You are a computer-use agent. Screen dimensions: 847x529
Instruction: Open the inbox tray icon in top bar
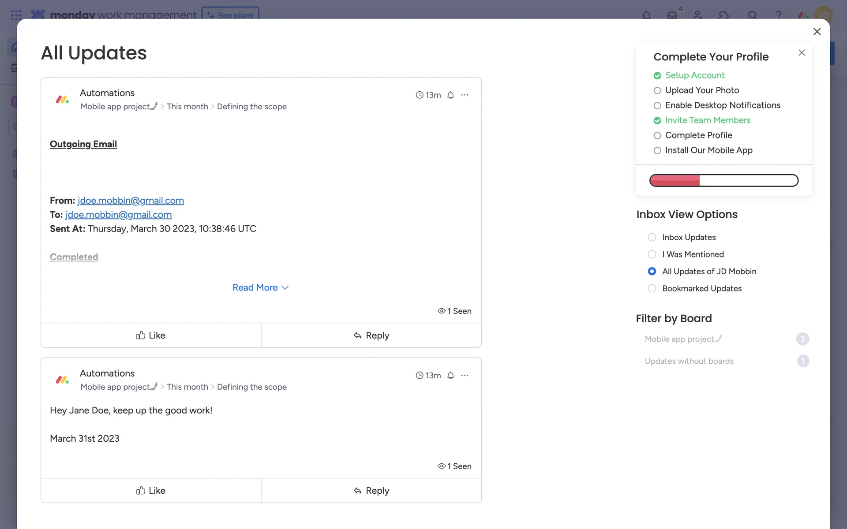[x=672, y=15]
